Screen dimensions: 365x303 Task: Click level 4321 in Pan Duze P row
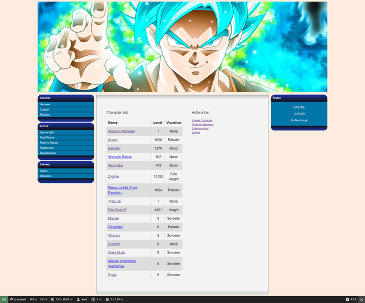pyautogui.click(x=158, y=210)
